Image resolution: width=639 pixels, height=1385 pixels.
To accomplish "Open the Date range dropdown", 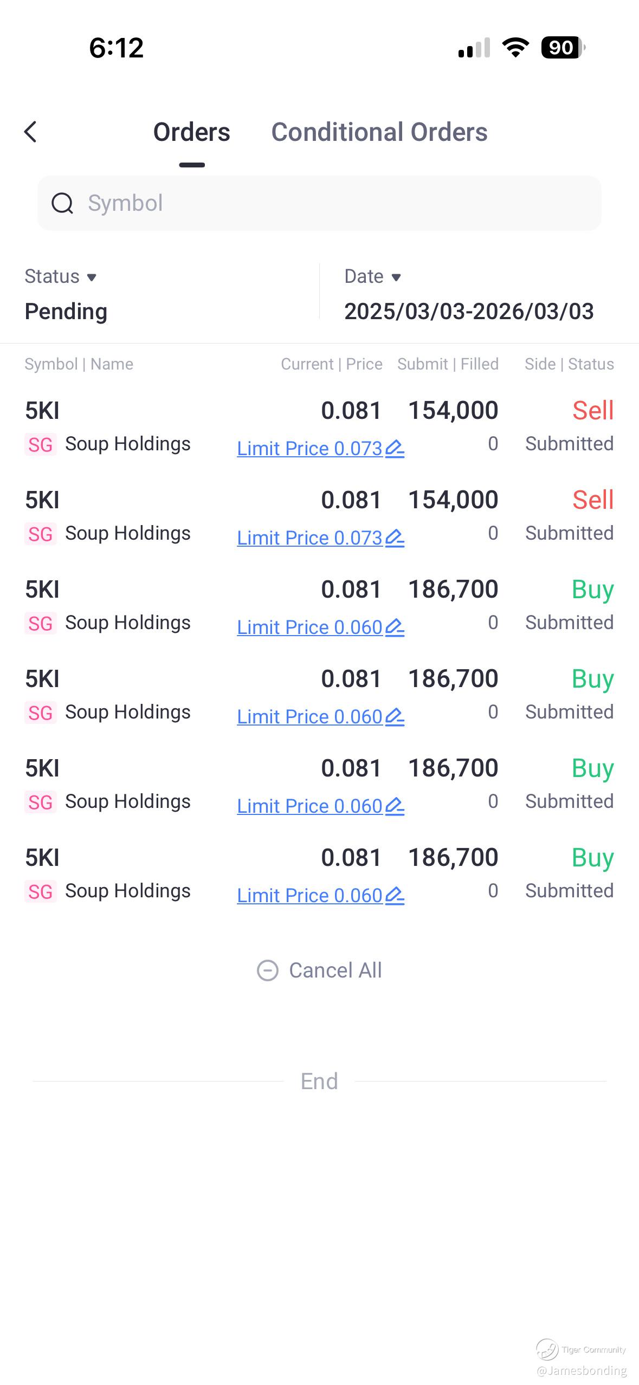I will (373, 277).
